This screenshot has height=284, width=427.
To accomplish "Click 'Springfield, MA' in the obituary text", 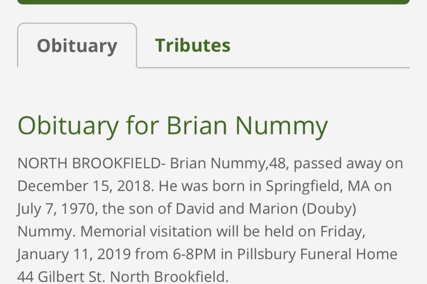I will click(x=318, y=186).
